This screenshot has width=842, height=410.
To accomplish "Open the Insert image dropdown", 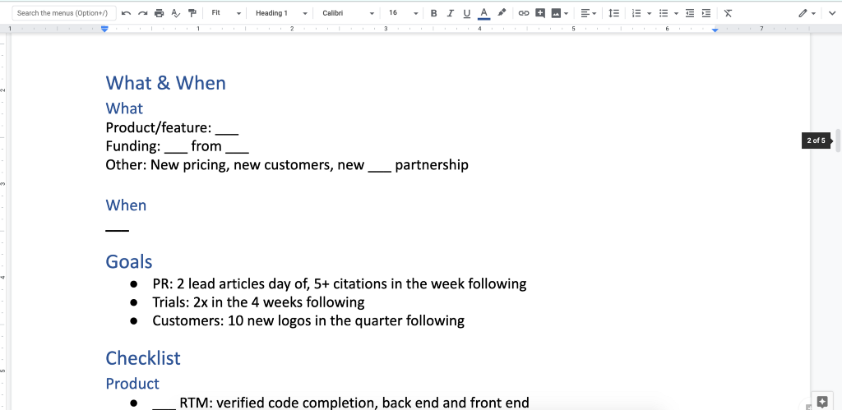I will 559,13.
